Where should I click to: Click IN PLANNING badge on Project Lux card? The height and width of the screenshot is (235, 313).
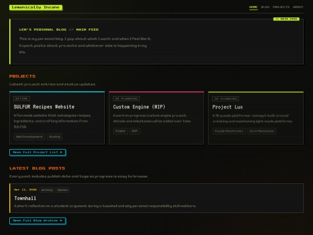(x=225, y=99)
